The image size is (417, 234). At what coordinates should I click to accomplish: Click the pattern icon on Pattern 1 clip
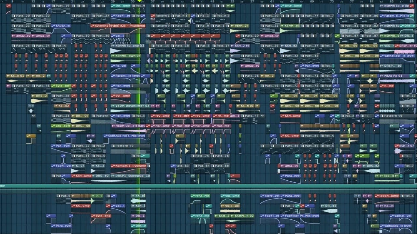pyautogui.click(x=153, y=16)
